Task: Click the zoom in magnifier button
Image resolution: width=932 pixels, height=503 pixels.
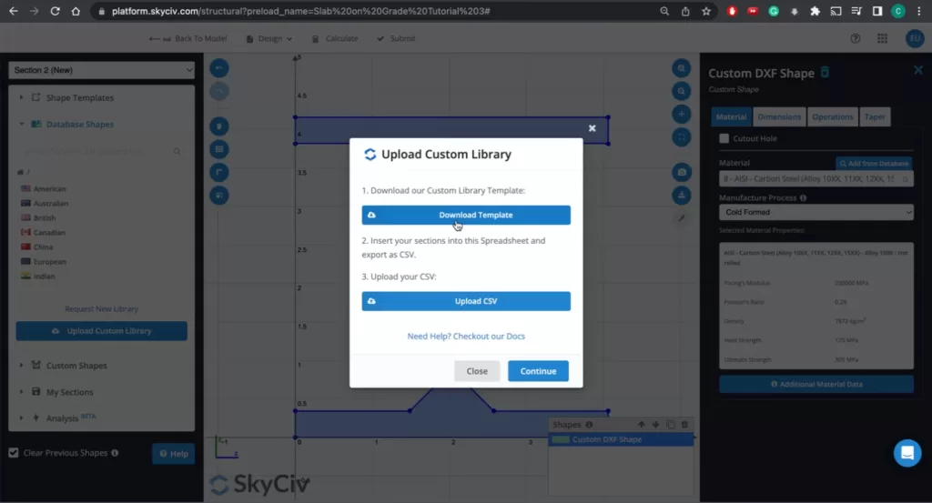Action: (682, 68)
